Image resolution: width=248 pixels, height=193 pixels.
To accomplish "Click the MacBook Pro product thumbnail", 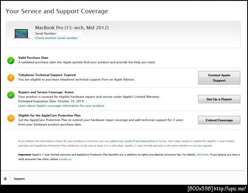I will (x=21, y=34).
